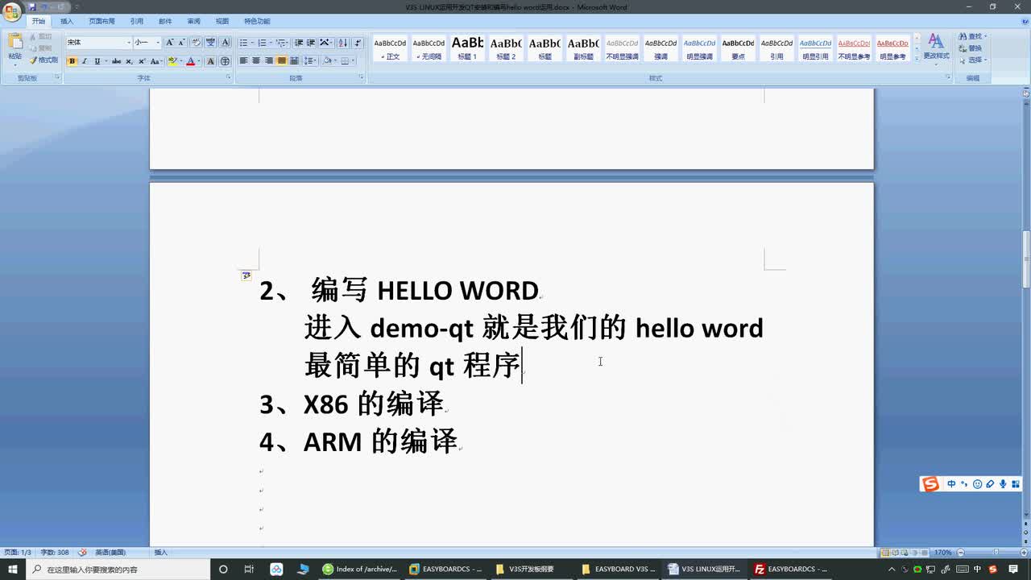Switch to the 引用 ribbon tab
Viewport: 1031px width, 580px height.
[x=137, y=22]
